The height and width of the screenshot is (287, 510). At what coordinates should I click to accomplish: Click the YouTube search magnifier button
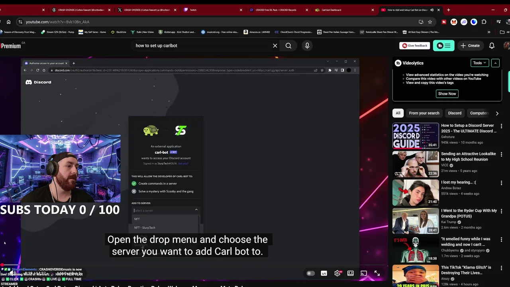[x=288, y=45]
